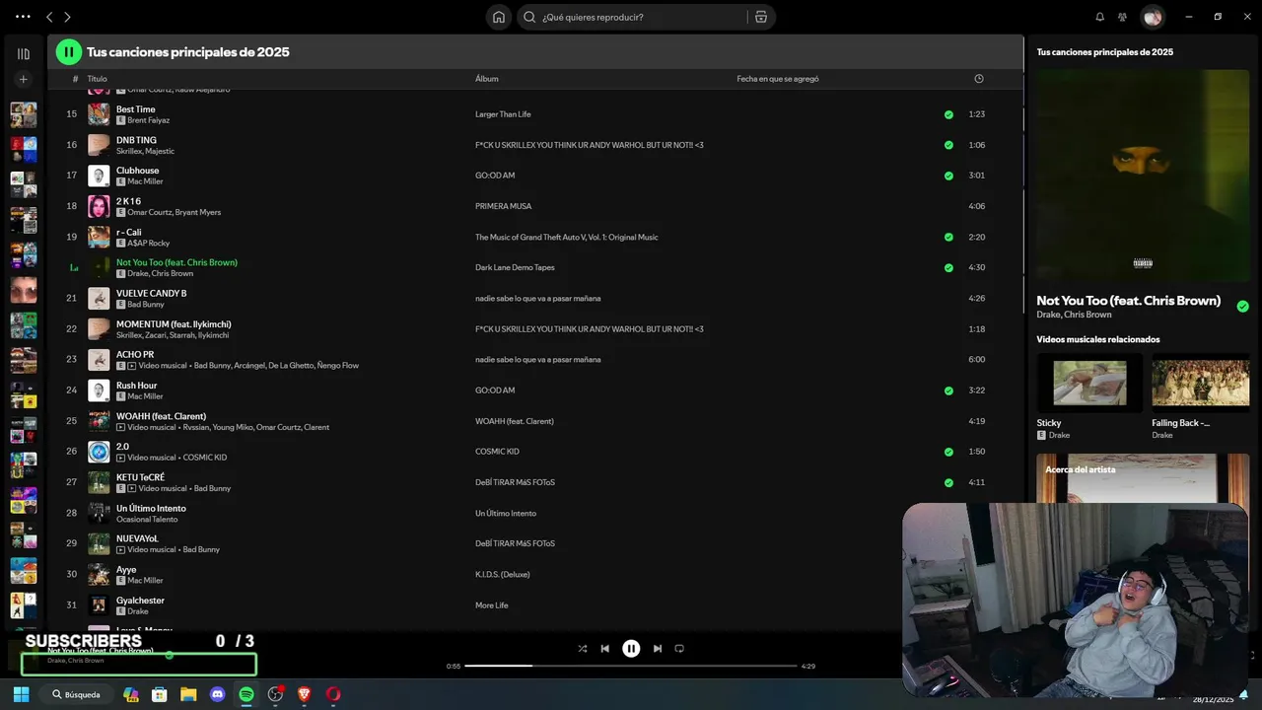Open Spotify taskbar icon
1262x710 pixels.
point(246,694)
